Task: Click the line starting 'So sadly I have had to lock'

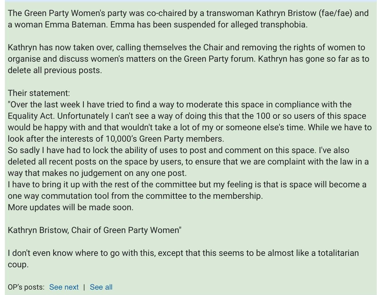Action: [178, 150]
